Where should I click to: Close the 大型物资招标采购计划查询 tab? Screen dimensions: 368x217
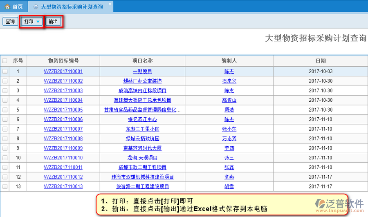(x=110, y=4)
